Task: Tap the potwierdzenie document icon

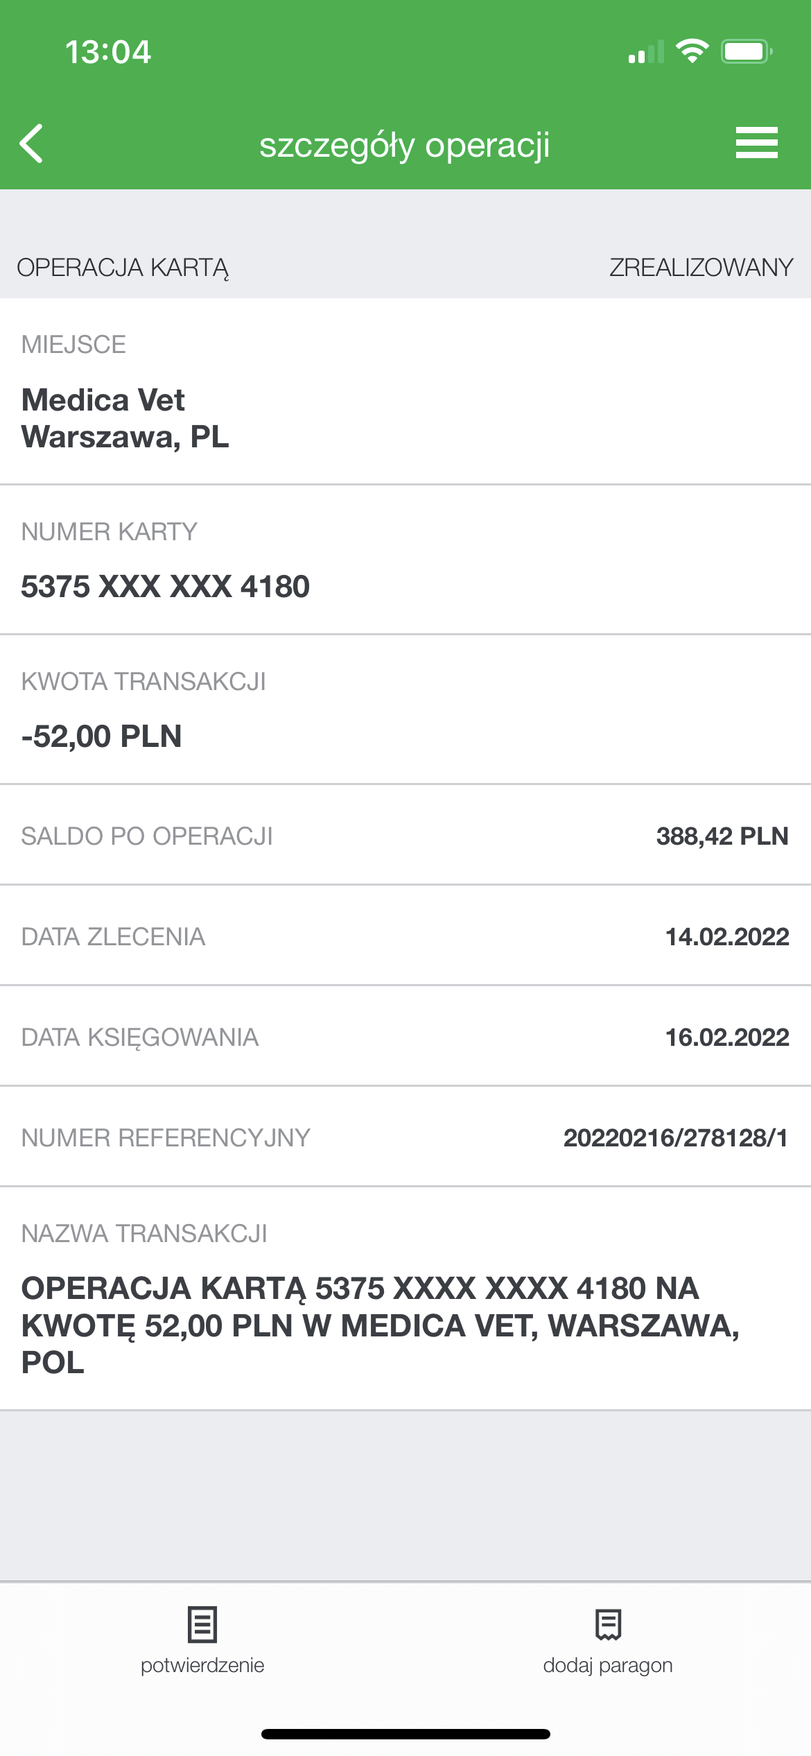Action: pyautogui.click(x=202, y=1624)
